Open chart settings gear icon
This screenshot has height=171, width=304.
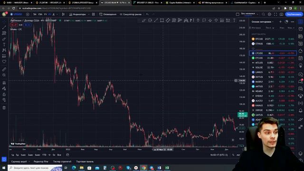point(269,14)
